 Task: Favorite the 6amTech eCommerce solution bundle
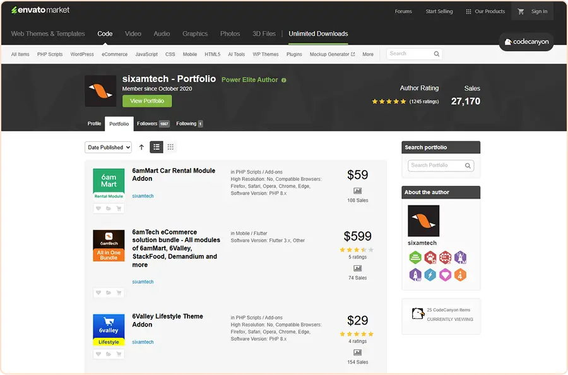(98, 292)
